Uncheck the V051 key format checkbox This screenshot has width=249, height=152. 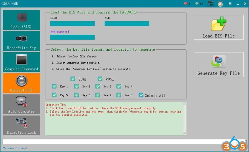(100, 79)
